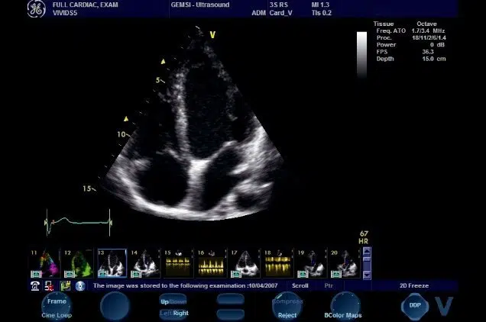The image size is (486, 322).
Task: Click the grayscale bar beside the ultrasound image
Action: (x=362, y=55)
